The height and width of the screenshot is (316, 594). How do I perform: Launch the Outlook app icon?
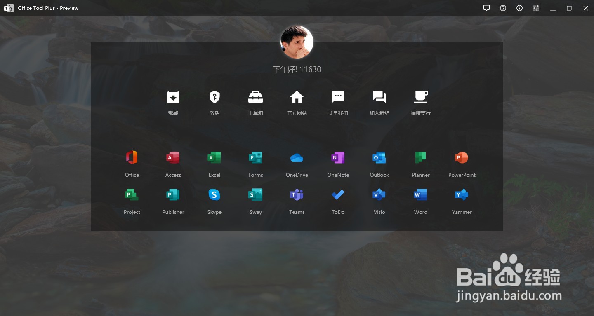point(379,157)
